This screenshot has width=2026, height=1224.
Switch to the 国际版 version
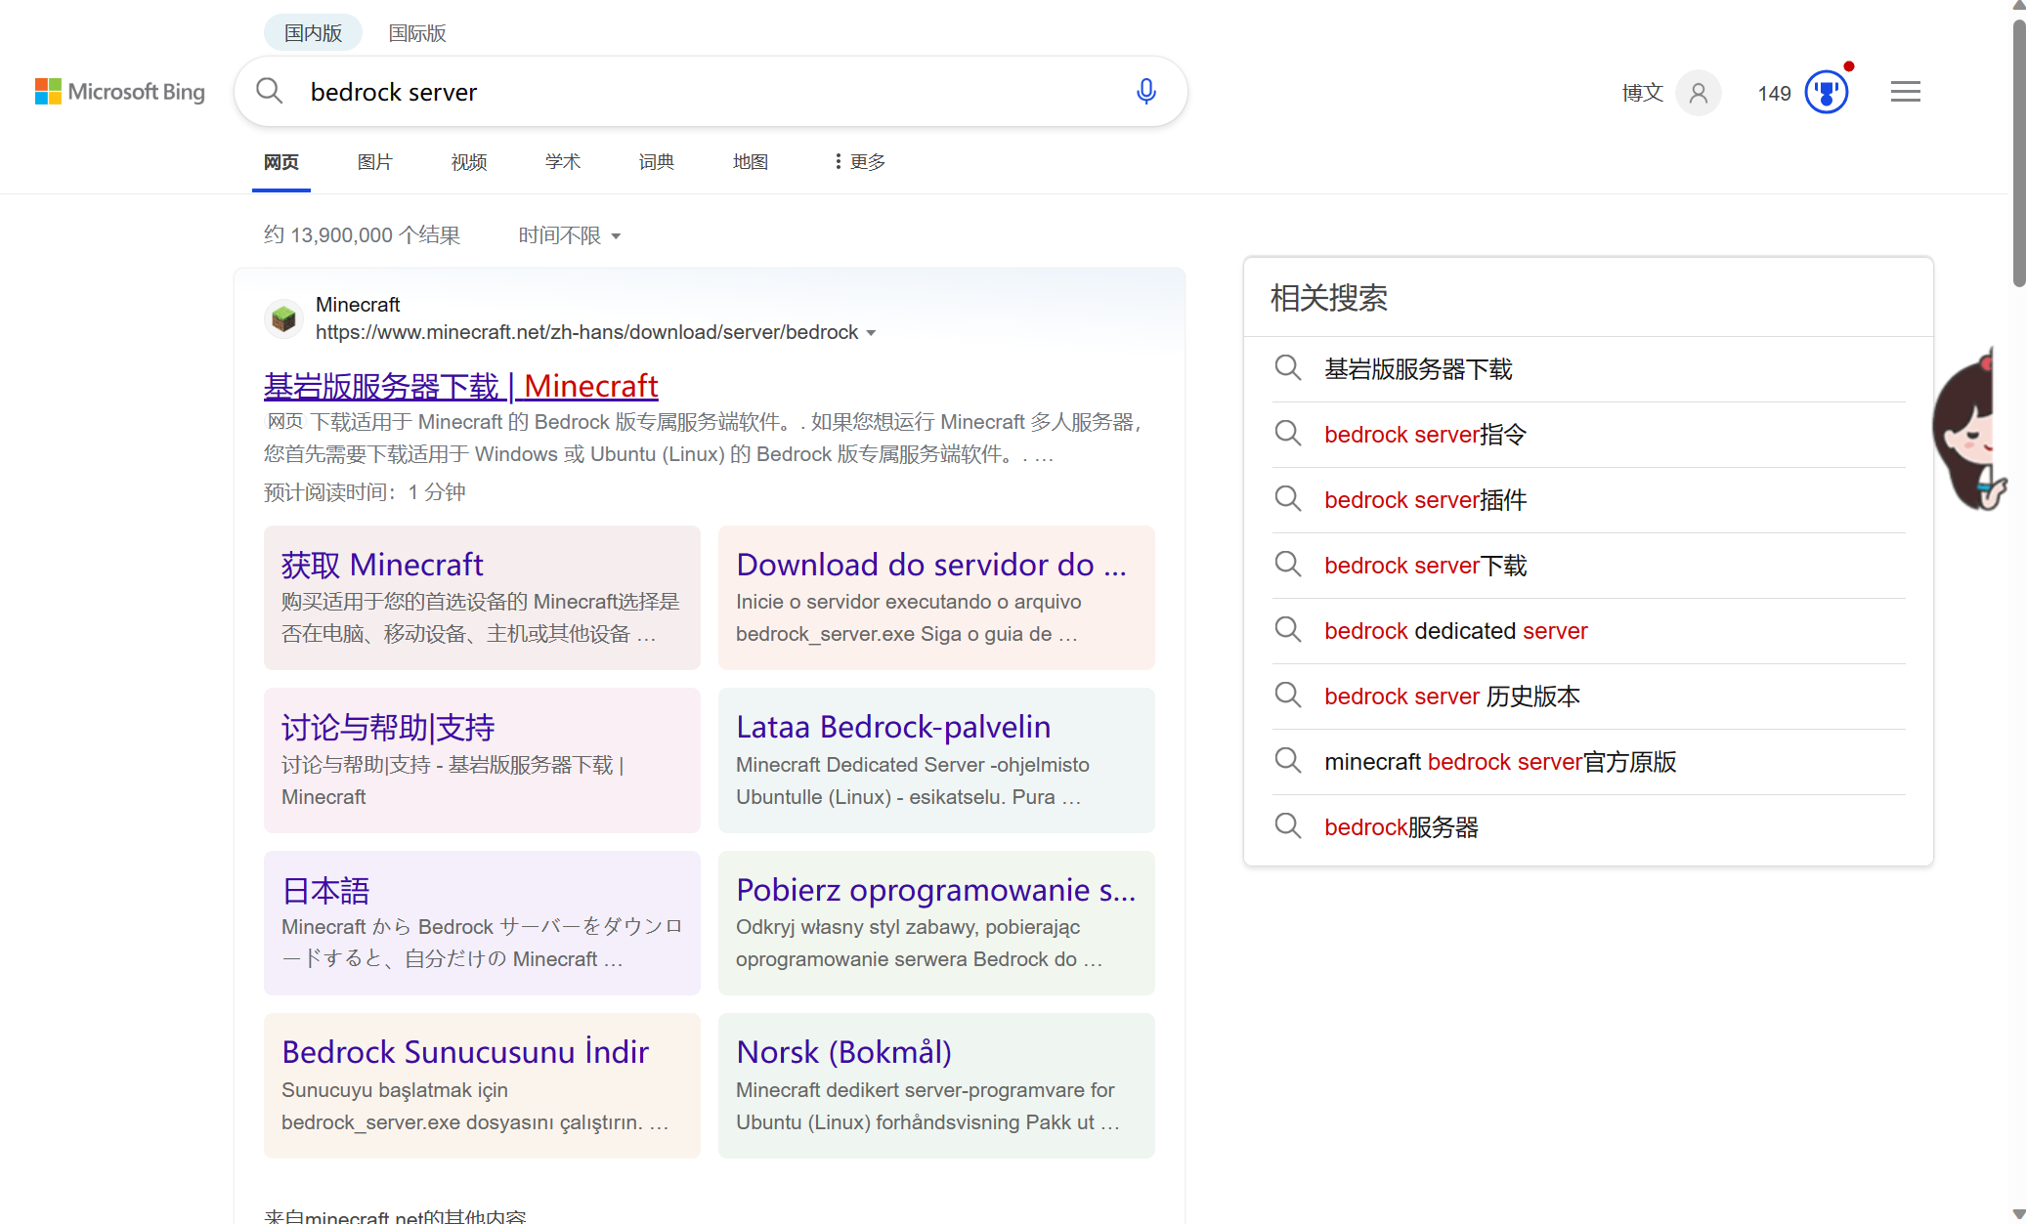pos(415,32)
